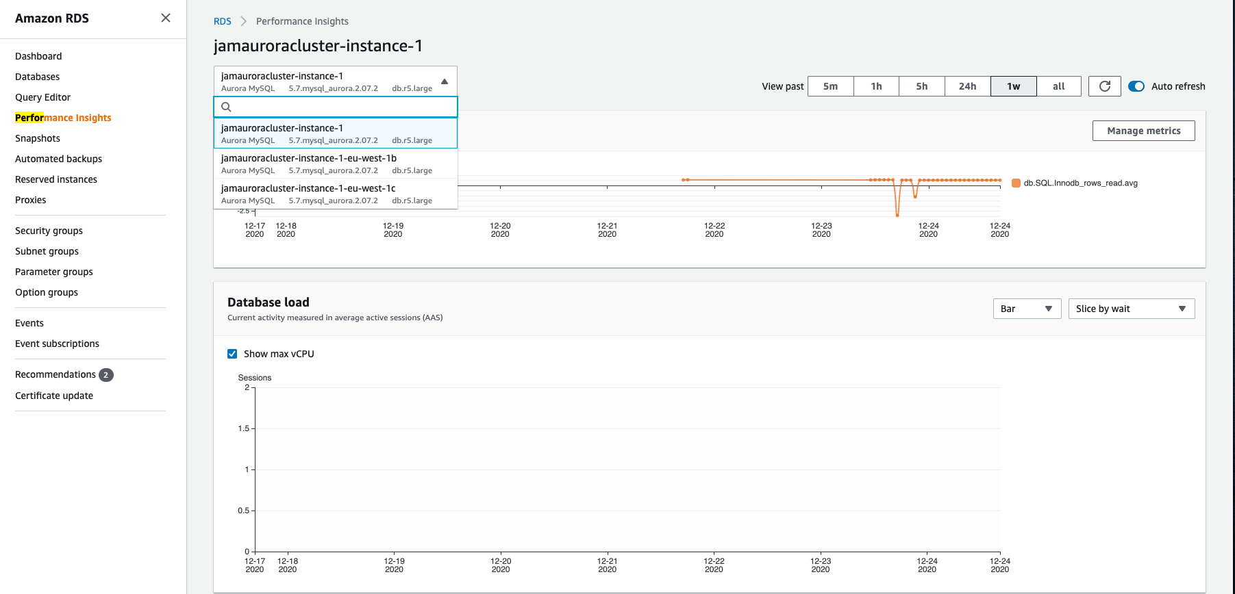This screenshot has width=1235, height=594.
Task: Click db.SQL.Innodb_rows_read.avg legend label
Action: click(1080, 183)
